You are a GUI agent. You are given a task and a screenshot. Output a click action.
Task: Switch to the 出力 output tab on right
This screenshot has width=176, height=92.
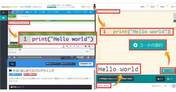pos(160,79)
